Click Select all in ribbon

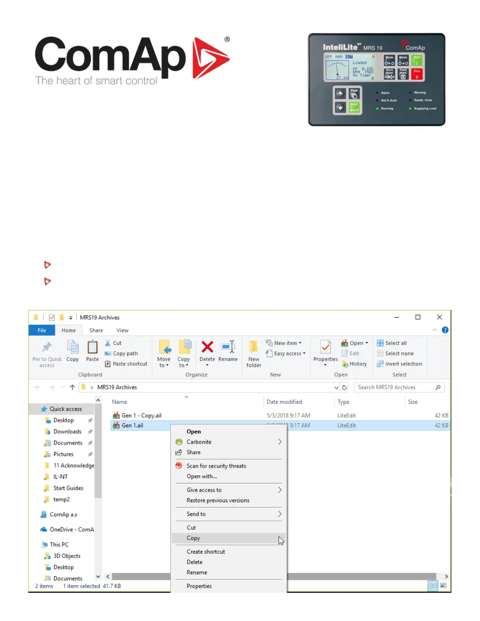pyautogui.click(x=392, y=343)
